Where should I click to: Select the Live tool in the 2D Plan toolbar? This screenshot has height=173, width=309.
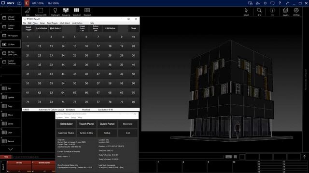tap(28, 12)
